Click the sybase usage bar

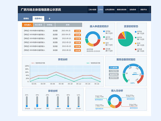58,102
